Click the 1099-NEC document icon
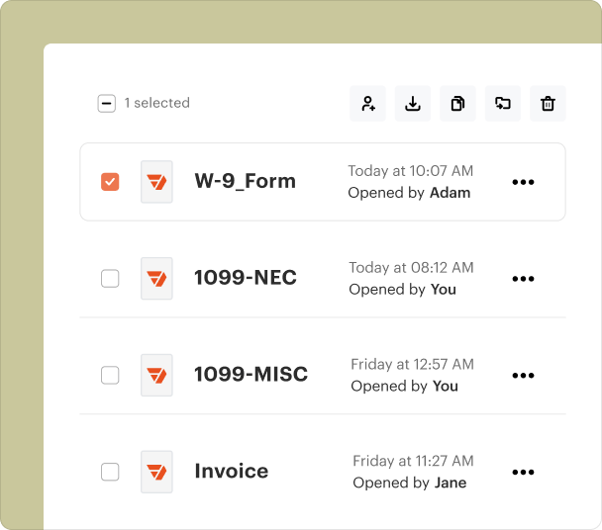The image size is (602, 530). [x=156, y=279]
